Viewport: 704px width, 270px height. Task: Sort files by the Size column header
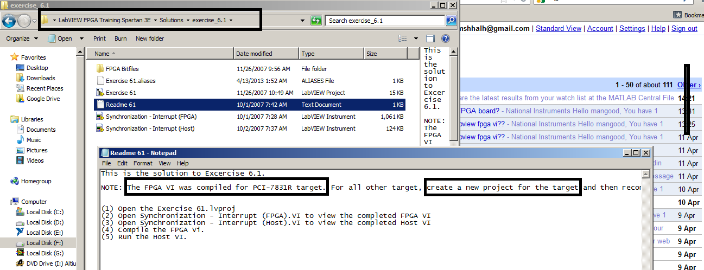(385, 54)
